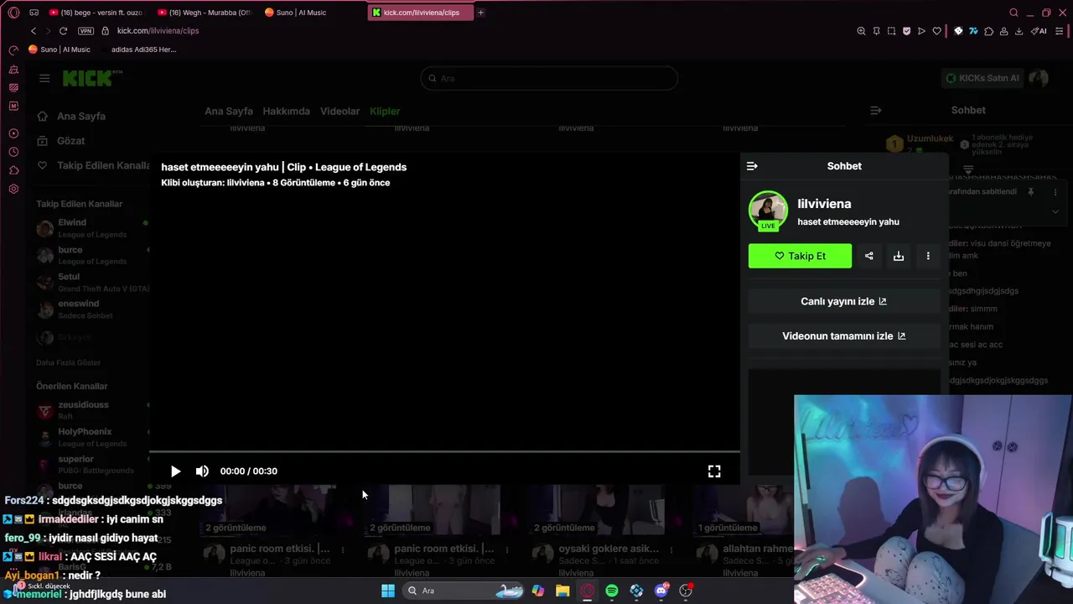Switch to Videolar channel tab
The image size is (1073, 604).
click(340, 111)
